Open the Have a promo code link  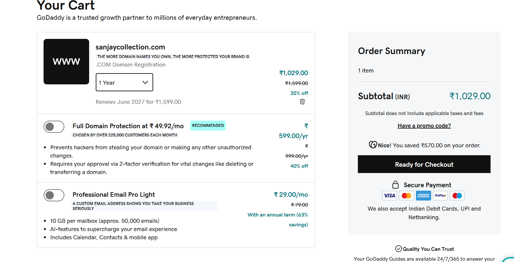click(424, 126)
